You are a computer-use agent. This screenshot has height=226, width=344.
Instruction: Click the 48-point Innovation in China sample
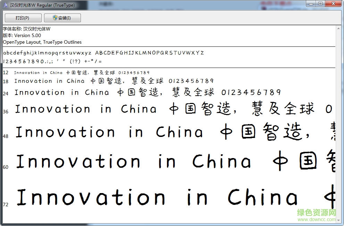[x=109, y=132]
